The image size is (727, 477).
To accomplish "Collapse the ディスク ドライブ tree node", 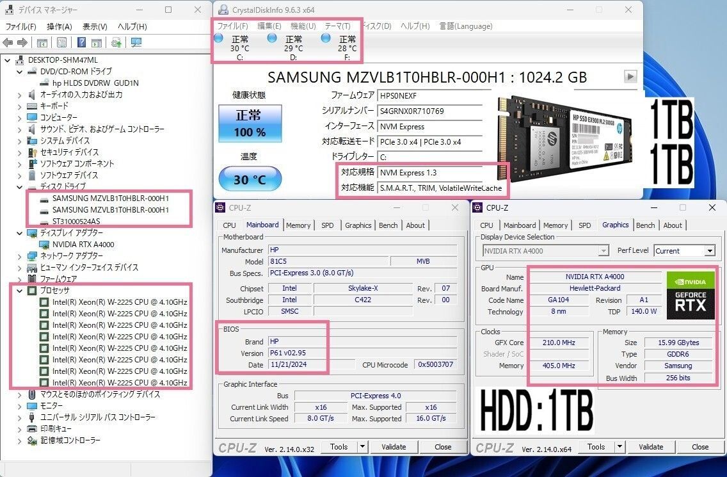I will (19, 187).
